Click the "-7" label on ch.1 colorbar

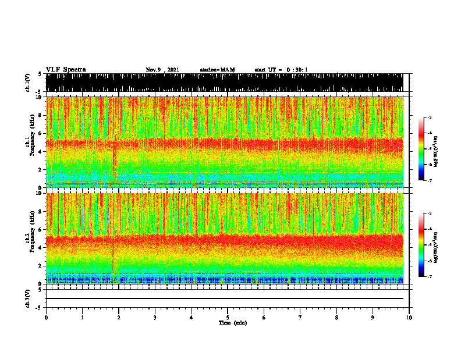(429, 180)
